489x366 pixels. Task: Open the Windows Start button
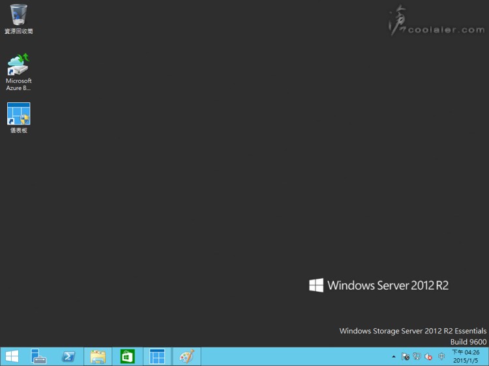(12, 357)
